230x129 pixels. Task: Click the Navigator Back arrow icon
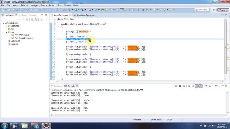pos(19,19)
